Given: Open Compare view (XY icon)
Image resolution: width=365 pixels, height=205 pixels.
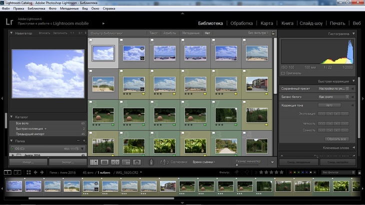Looking at the screenshot, I should pyautogui.click(x=115, y=162).
